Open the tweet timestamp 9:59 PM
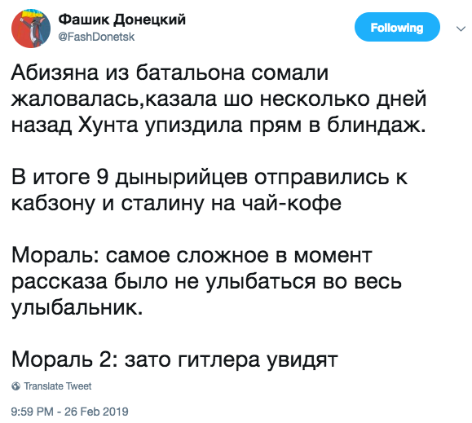This screenshot has width=472, height=423. [33, 412]
